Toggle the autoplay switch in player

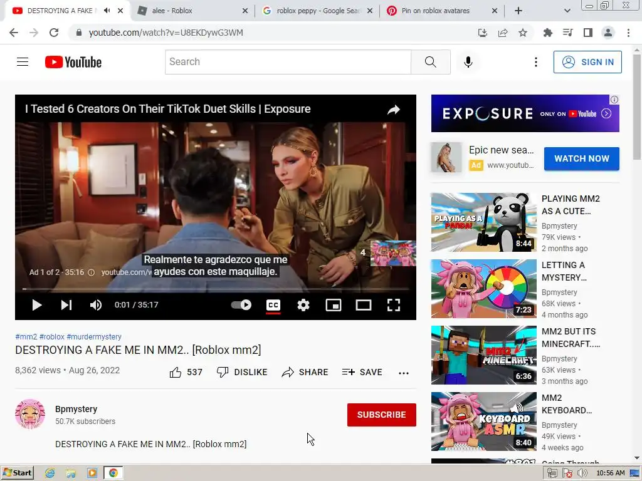pyautogui.click(x=241, y=305)
